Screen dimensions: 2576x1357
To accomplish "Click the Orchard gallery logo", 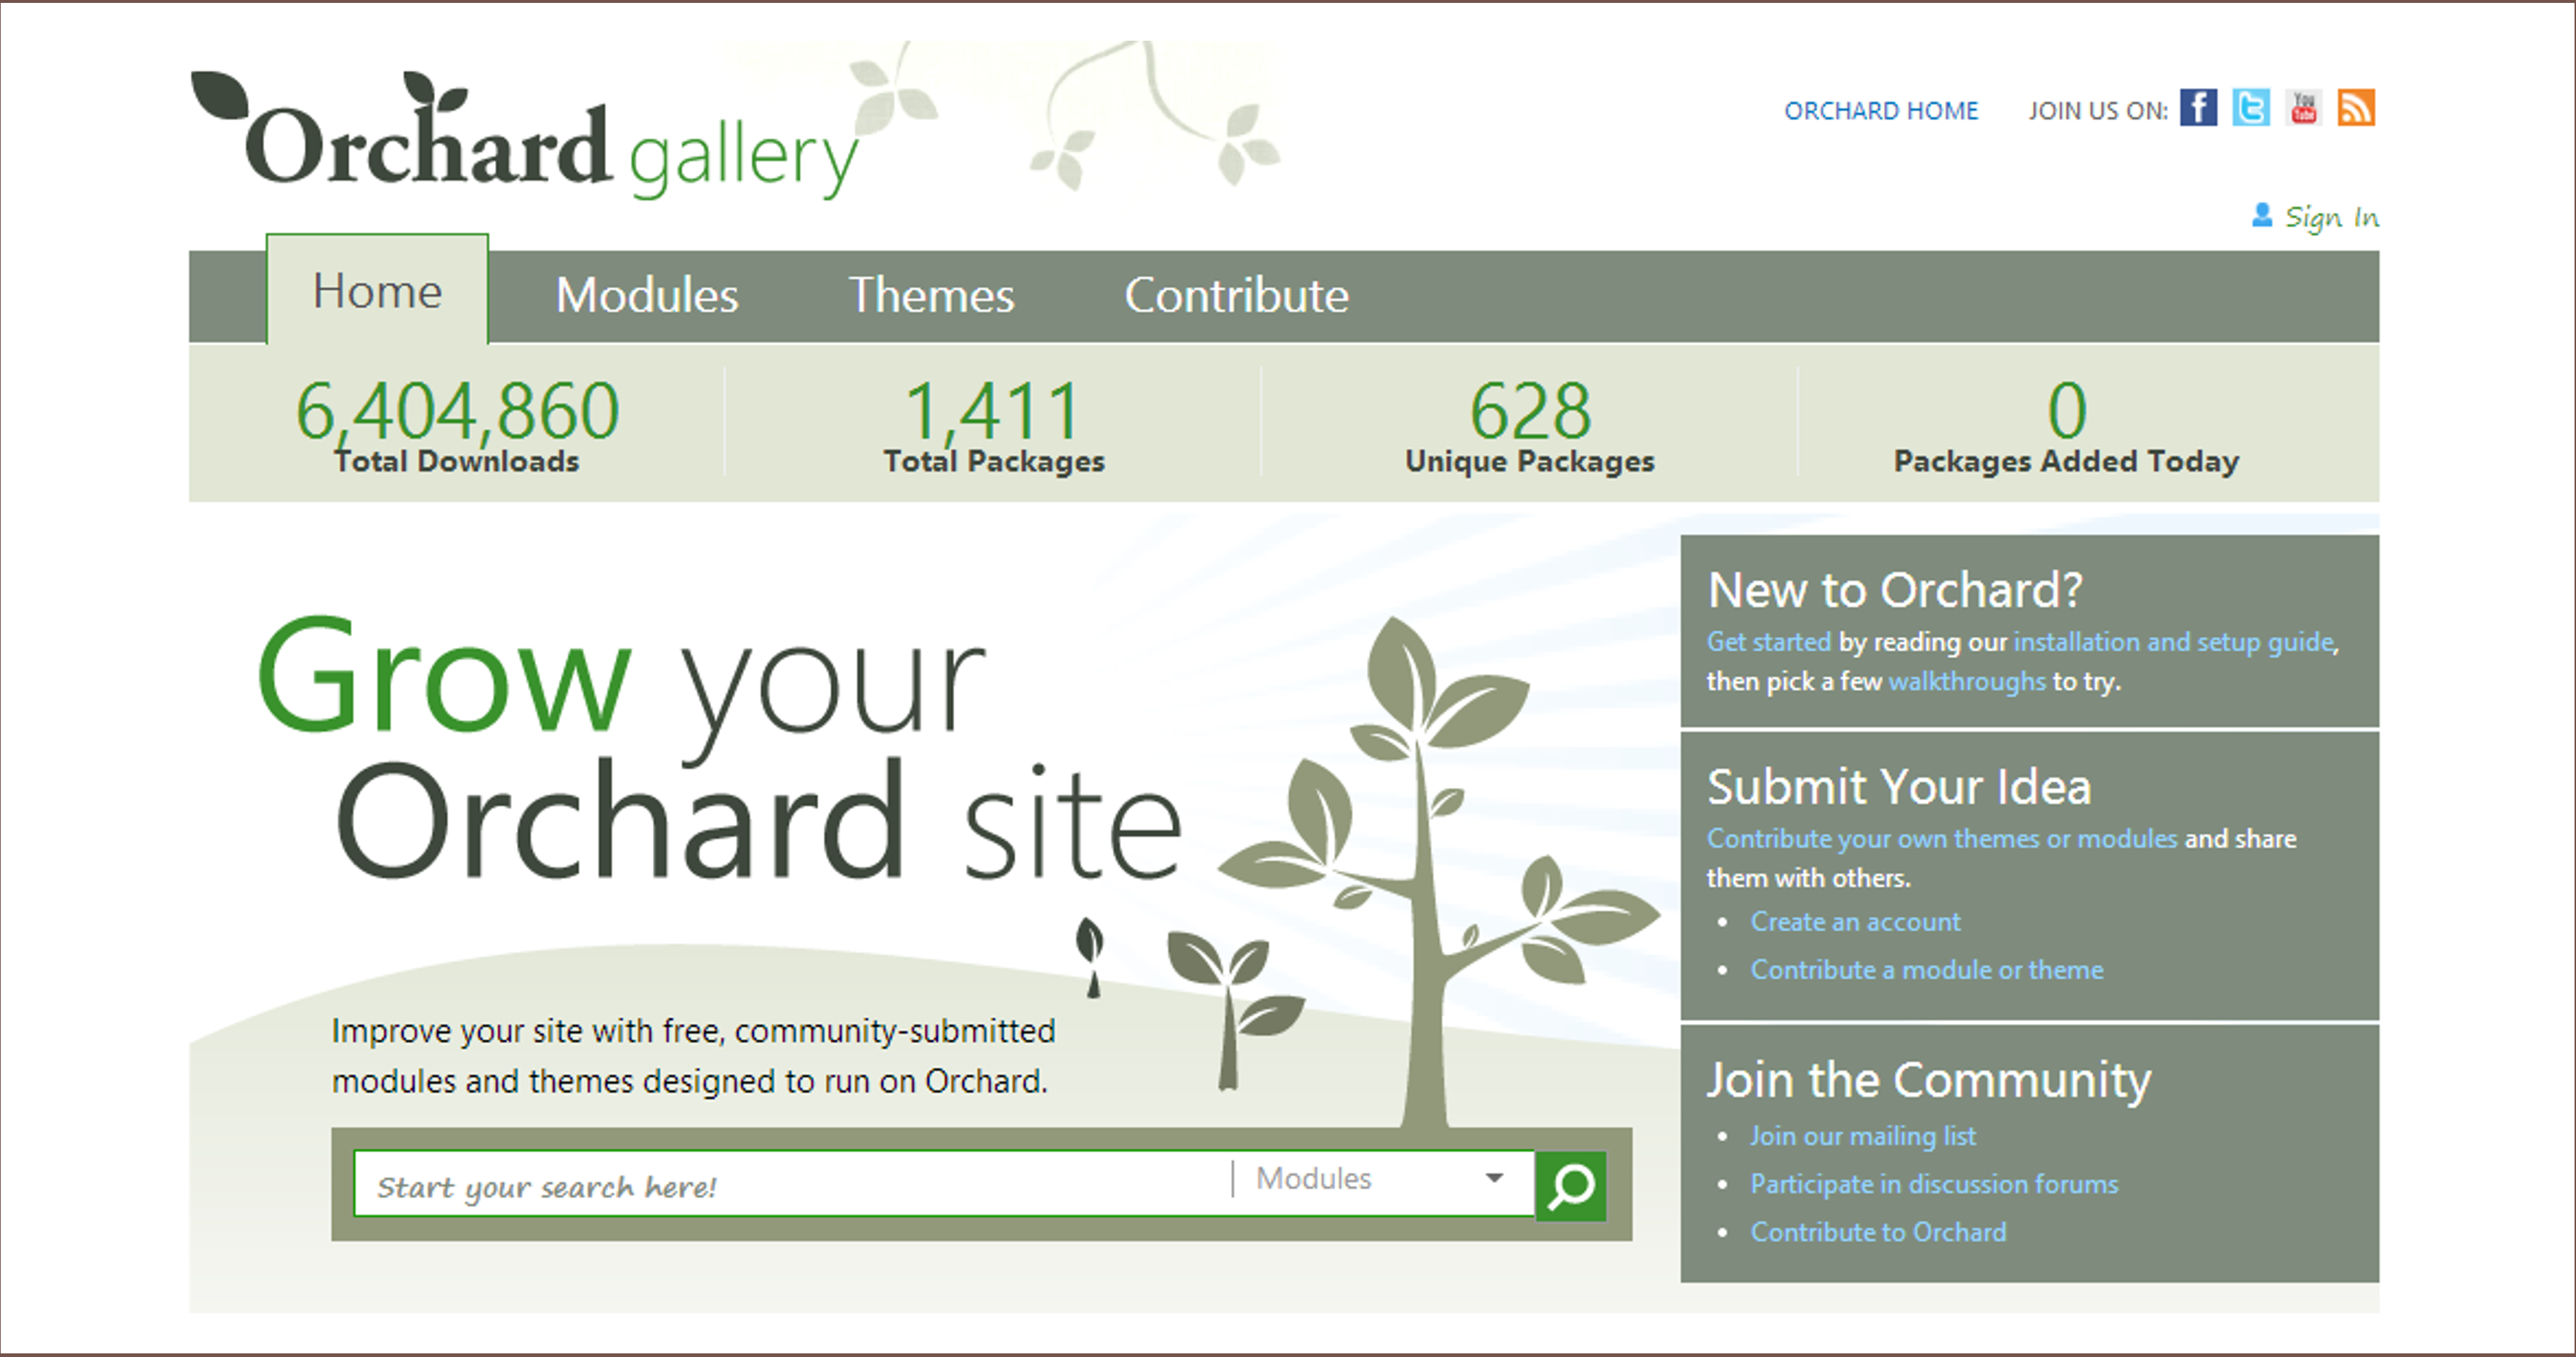I will pos(524,134).
